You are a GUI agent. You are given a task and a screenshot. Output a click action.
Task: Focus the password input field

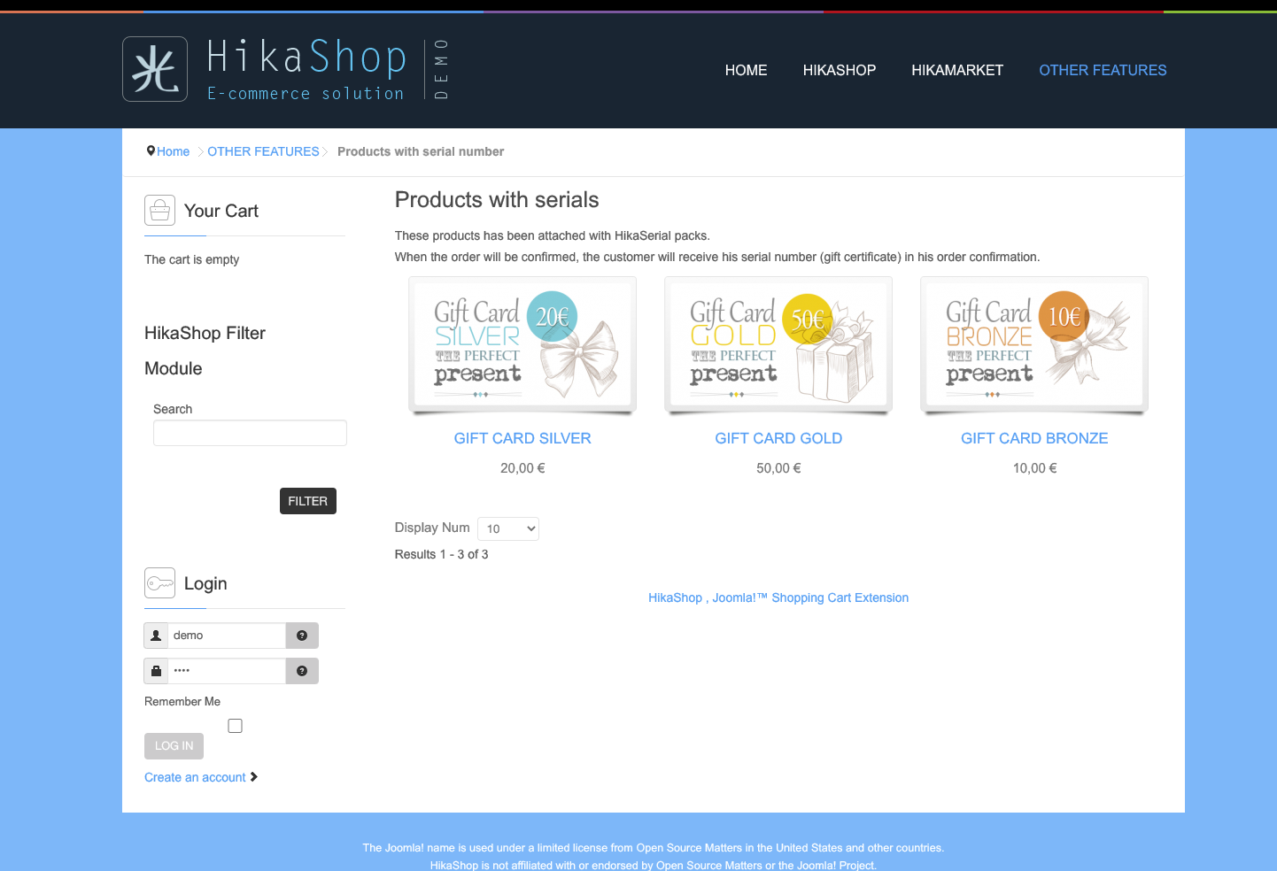[227, 671]
